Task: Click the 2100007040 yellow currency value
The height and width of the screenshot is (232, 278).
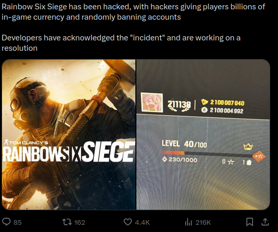Action: click(x=227, y=103)
